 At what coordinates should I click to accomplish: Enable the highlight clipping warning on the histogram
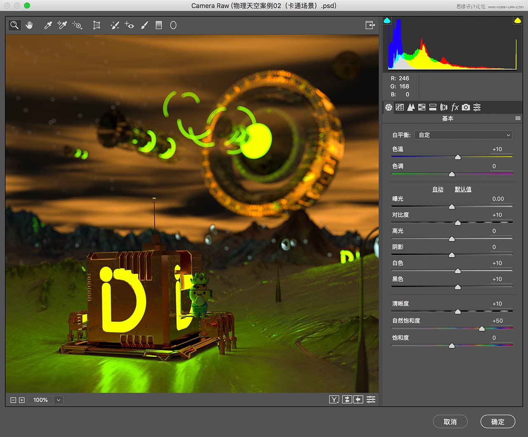(517, 20)
